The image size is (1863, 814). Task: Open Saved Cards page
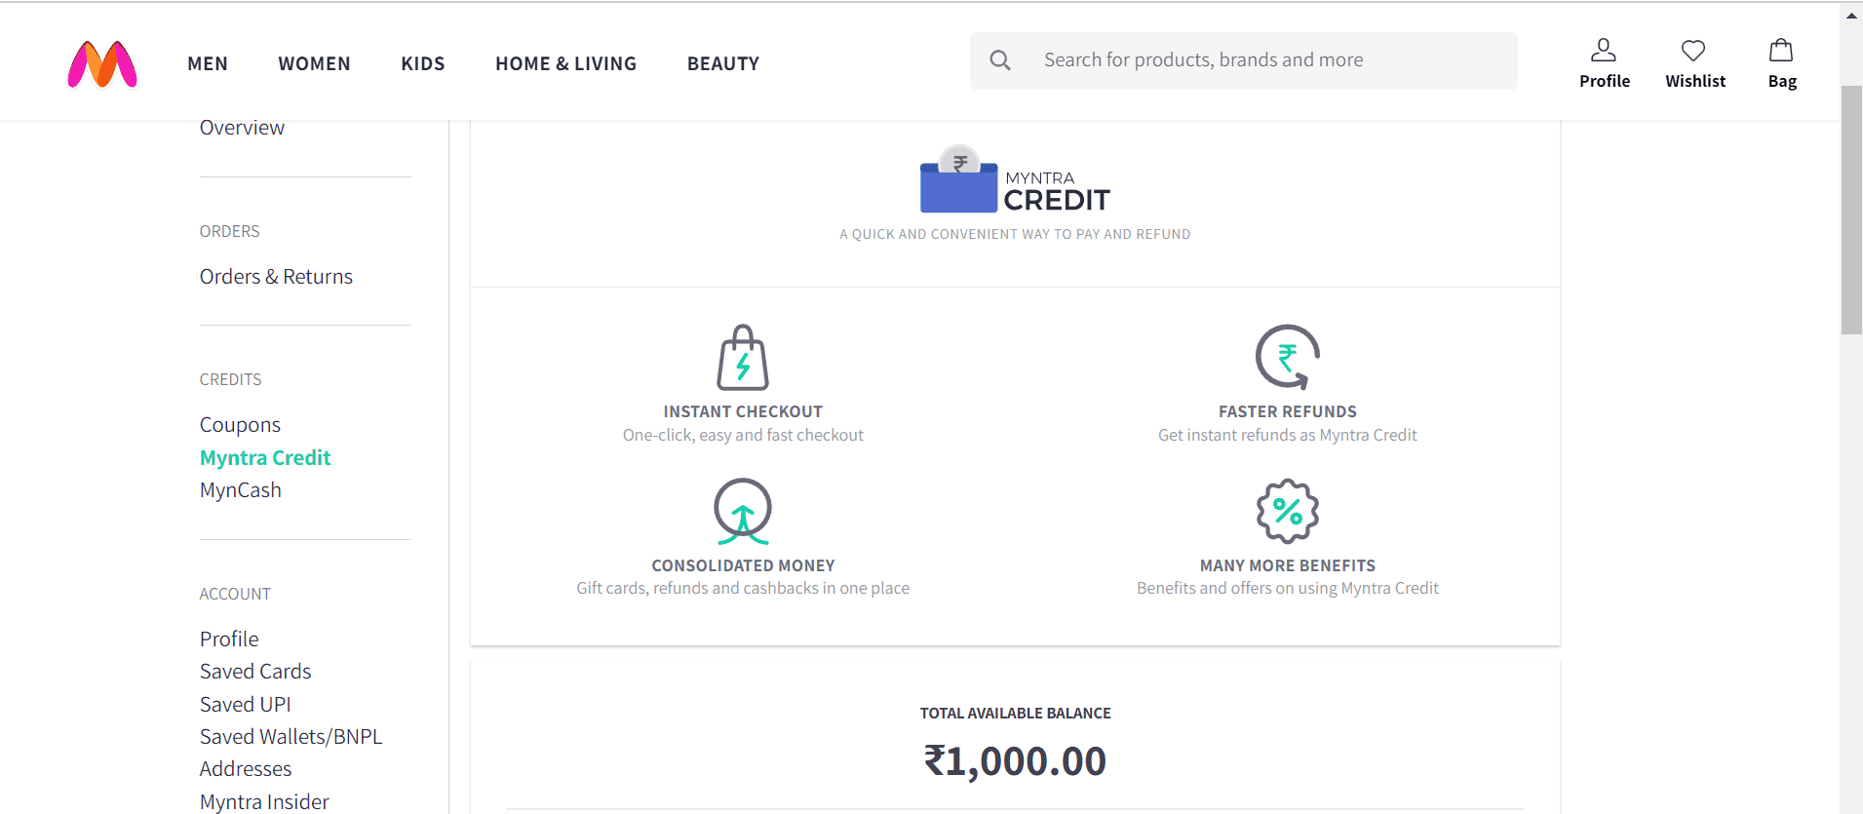click(254, 671)
